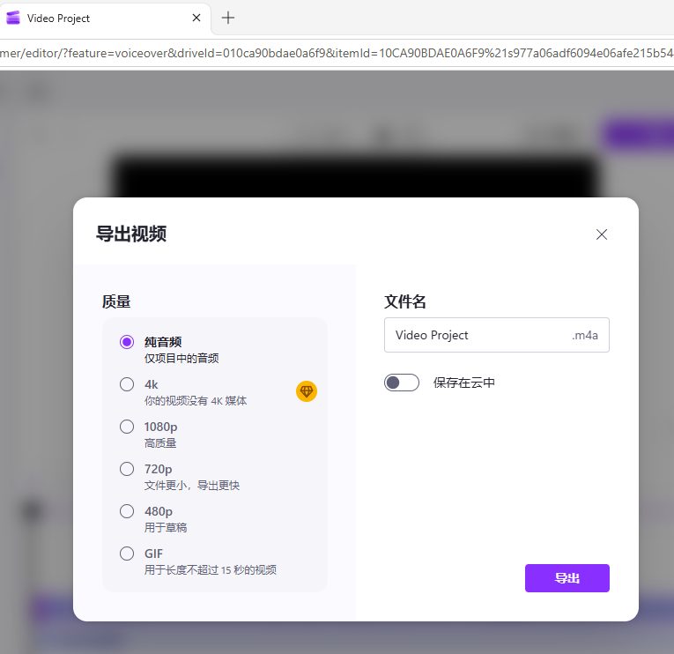674x654 pixels.
Task: Choose the 4k quality radio button
Action: coord(127,384)
